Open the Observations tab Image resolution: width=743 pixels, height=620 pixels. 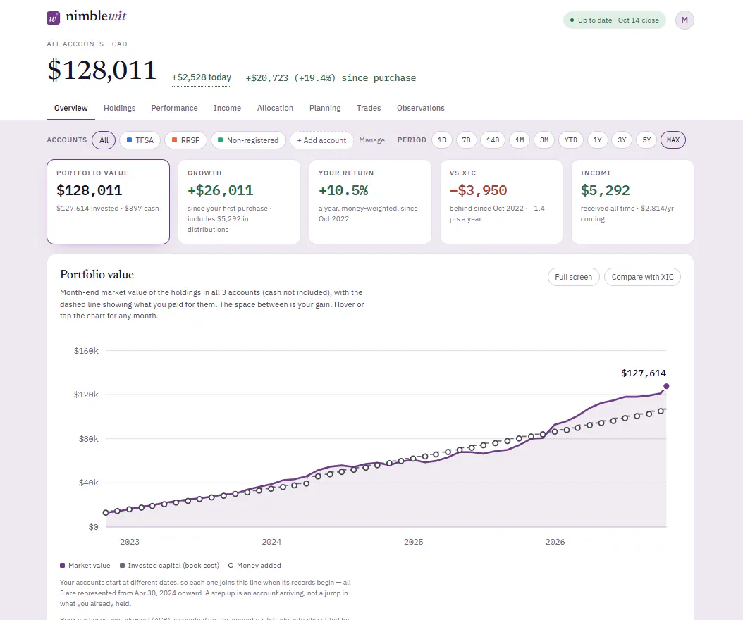point(421,108)
